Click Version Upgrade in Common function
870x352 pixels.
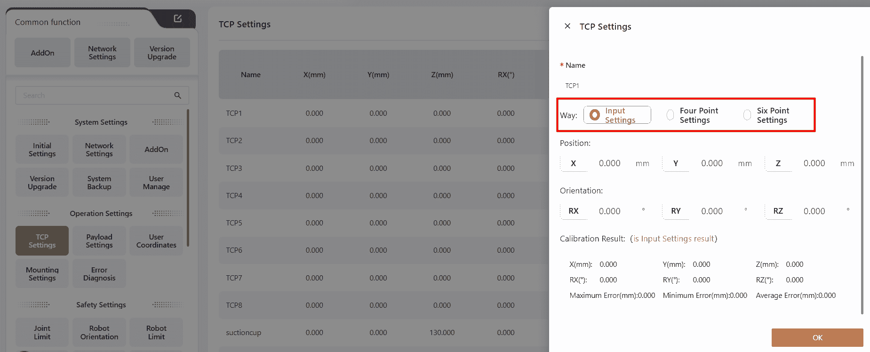(x=162, y=53)
